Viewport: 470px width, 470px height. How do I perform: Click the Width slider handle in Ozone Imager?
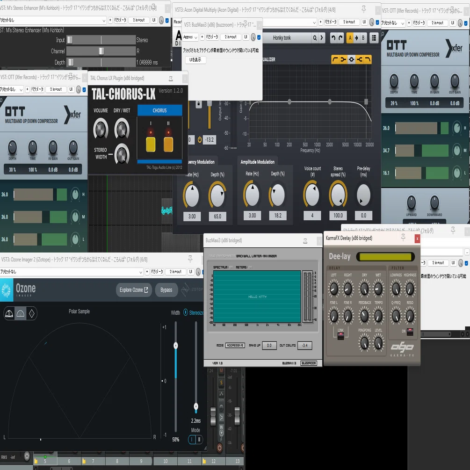pyautogui.click(x=176, y=346)
